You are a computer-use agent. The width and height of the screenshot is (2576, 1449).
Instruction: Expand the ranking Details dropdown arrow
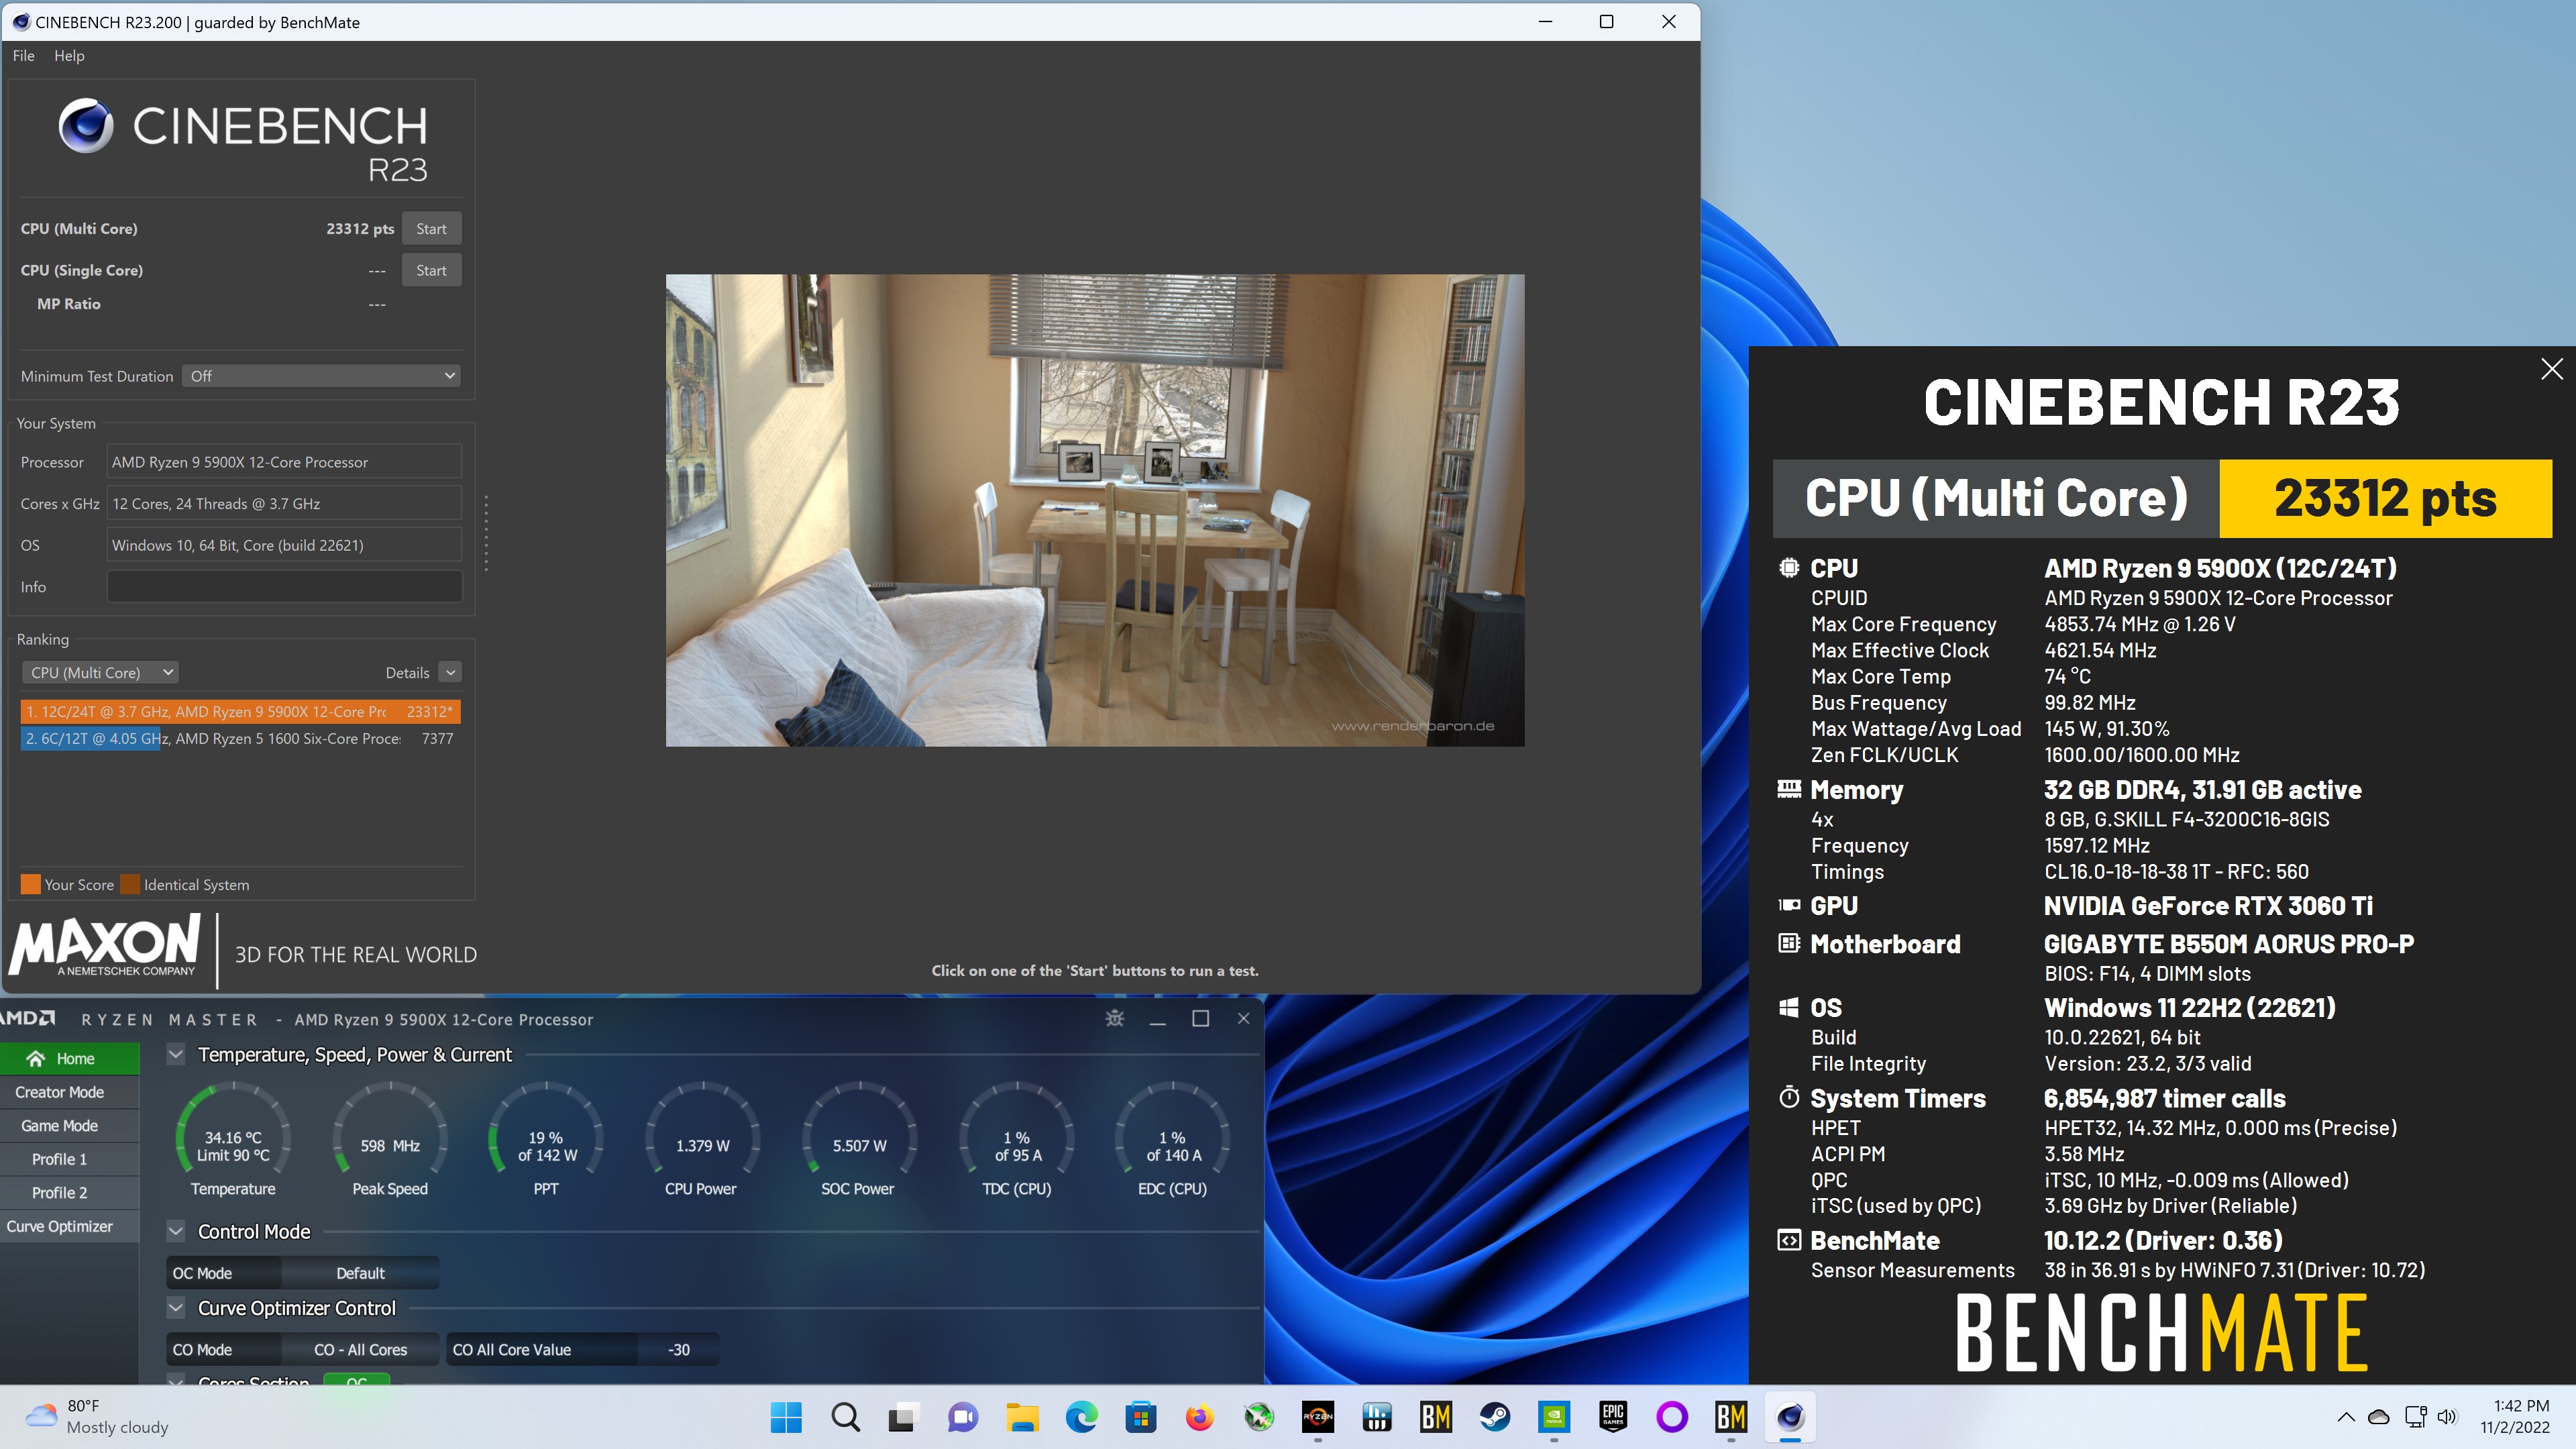coord(450,673)
